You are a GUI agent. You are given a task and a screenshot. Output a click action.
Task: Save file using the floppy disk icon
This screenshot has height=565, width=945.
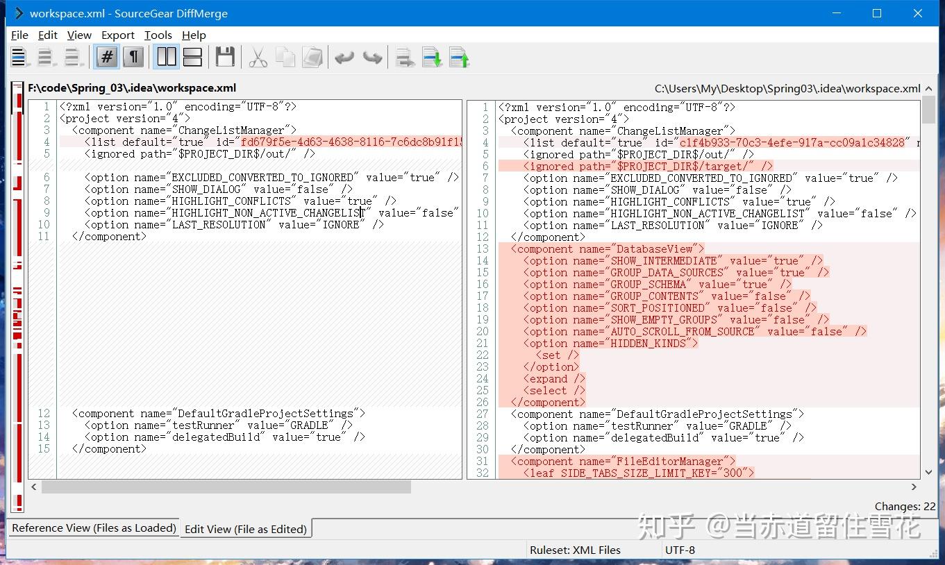(225, 57)
